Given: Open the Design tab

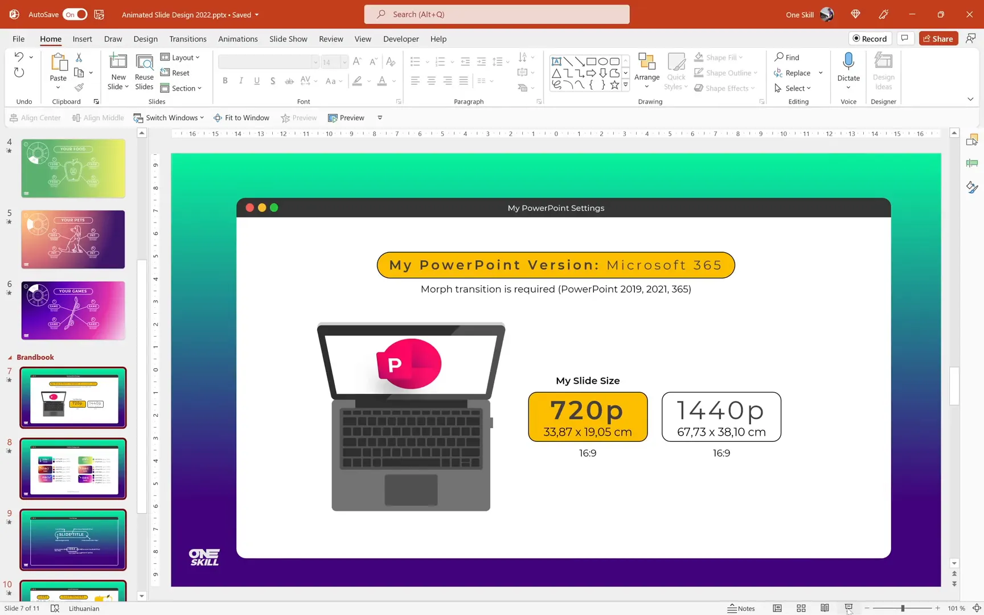Looking at the screenshot, I should (x=146, y=39).
